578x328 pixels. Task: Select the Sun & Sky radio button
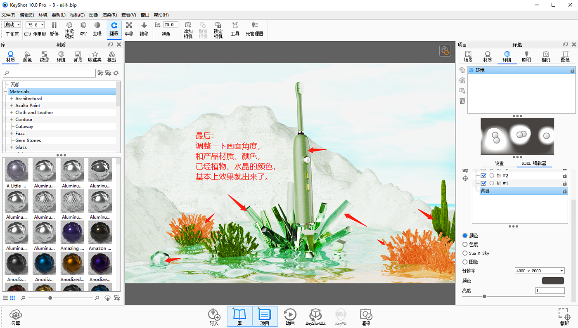pos(465,253)
